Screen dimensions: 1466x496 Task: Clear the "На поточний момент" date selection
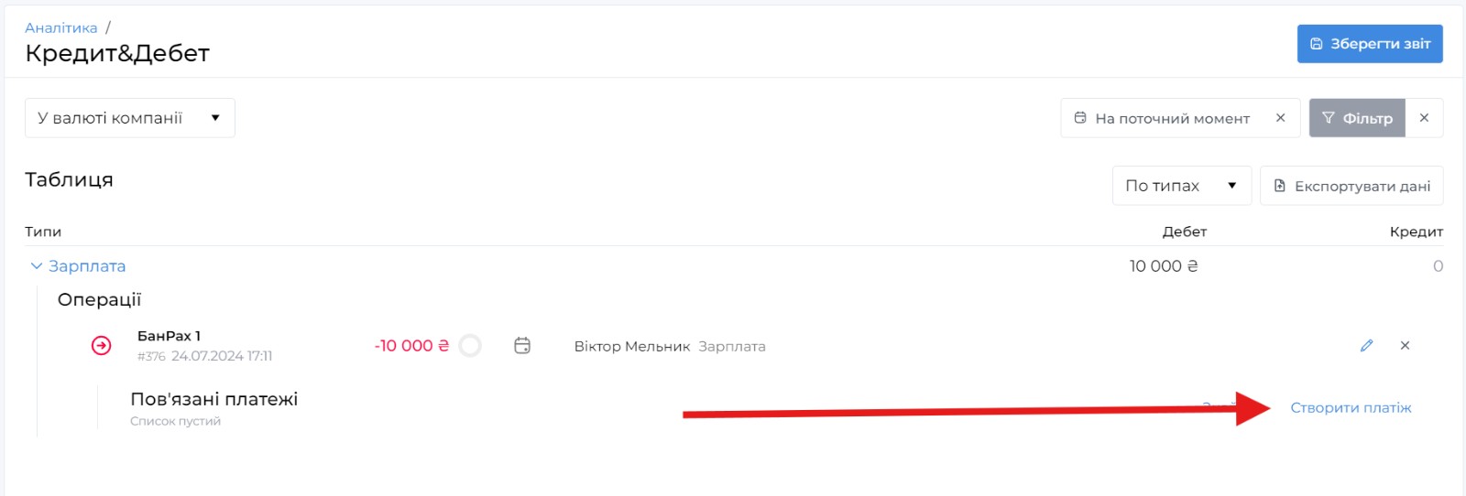[x=1280, y=118]
